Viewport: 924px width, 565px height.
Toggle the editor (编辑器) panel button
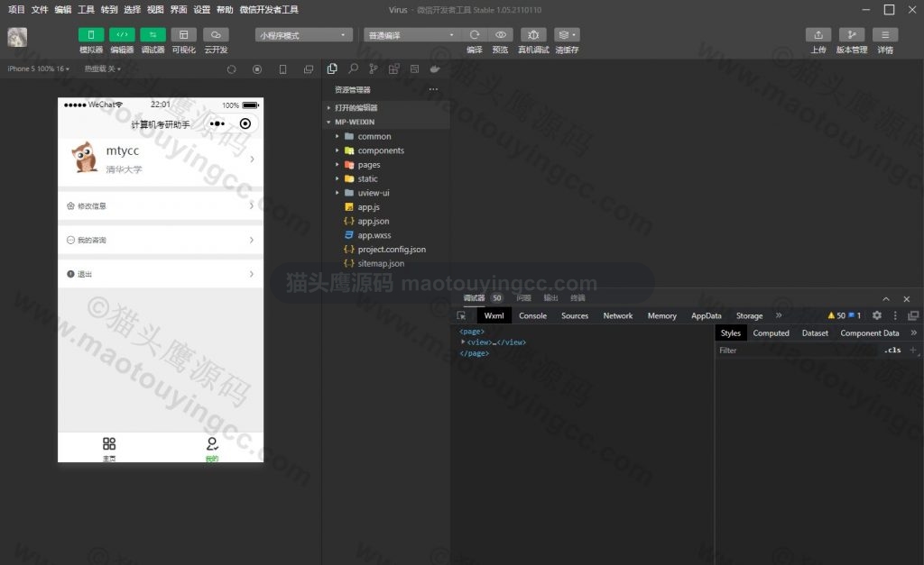(122, 35)
